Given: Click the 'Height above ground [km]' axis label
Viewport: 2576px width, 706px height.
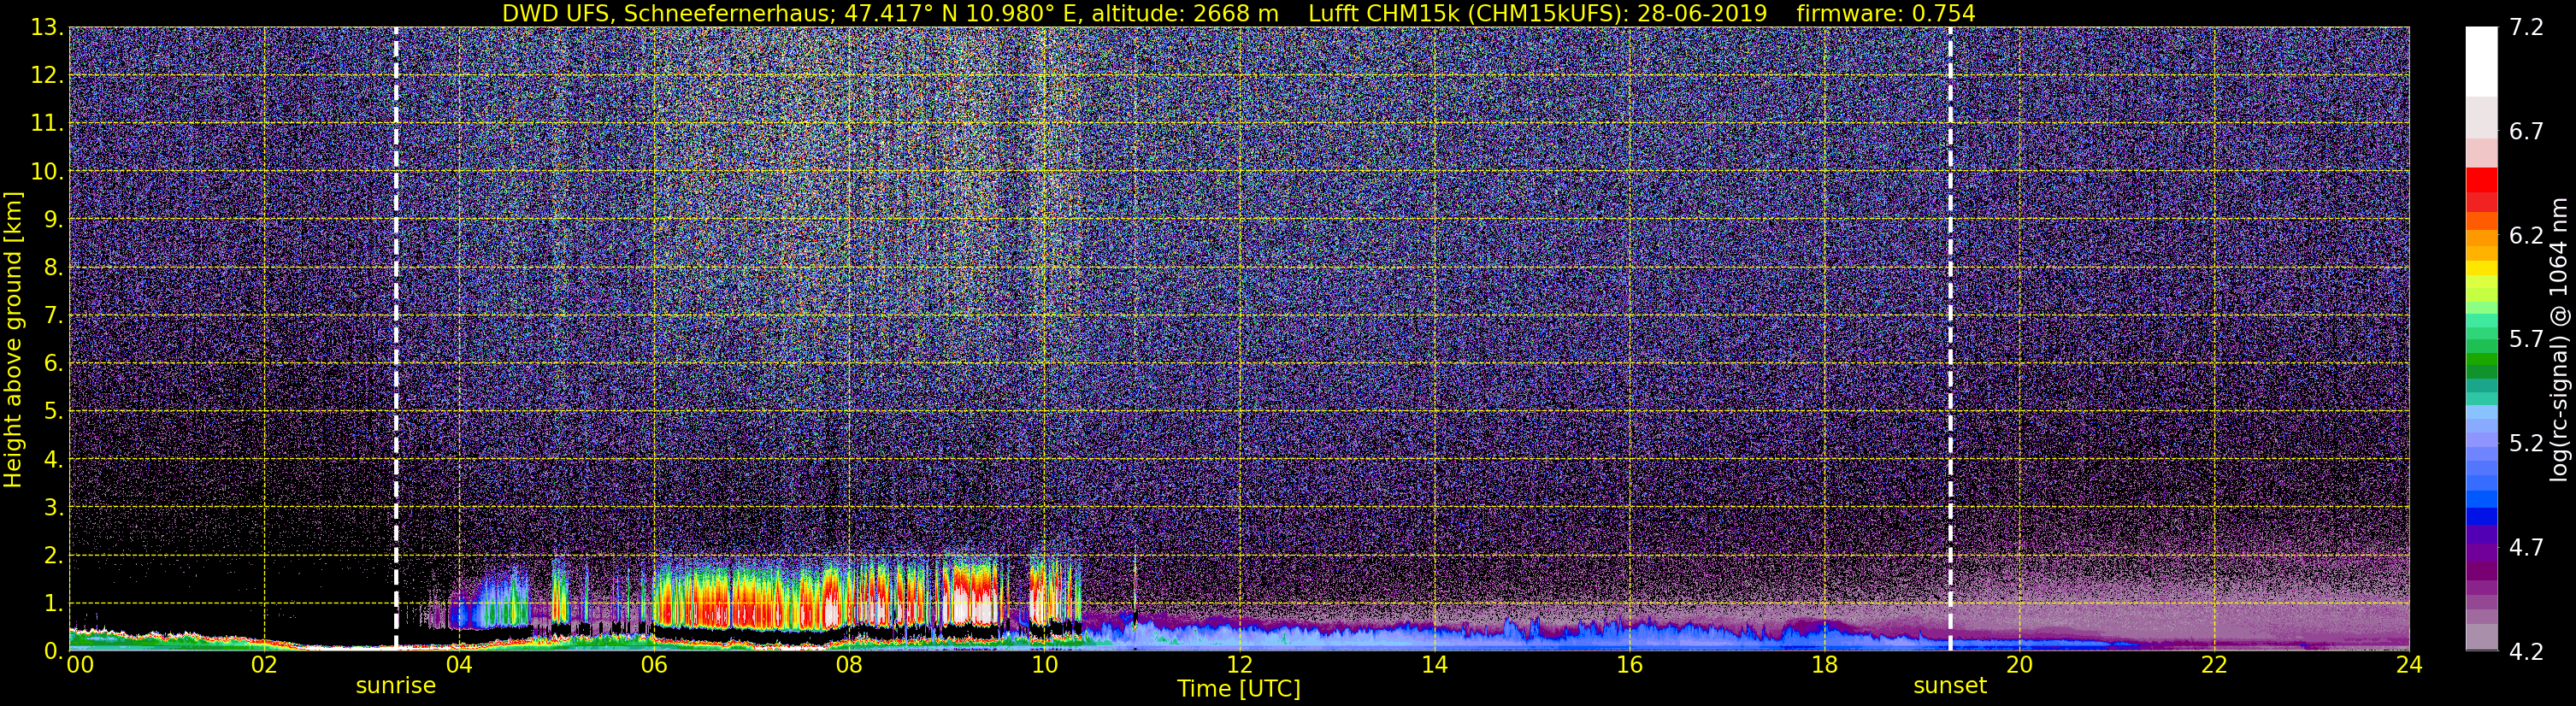Looking at the screenshot, I should (x=13, y=339).
